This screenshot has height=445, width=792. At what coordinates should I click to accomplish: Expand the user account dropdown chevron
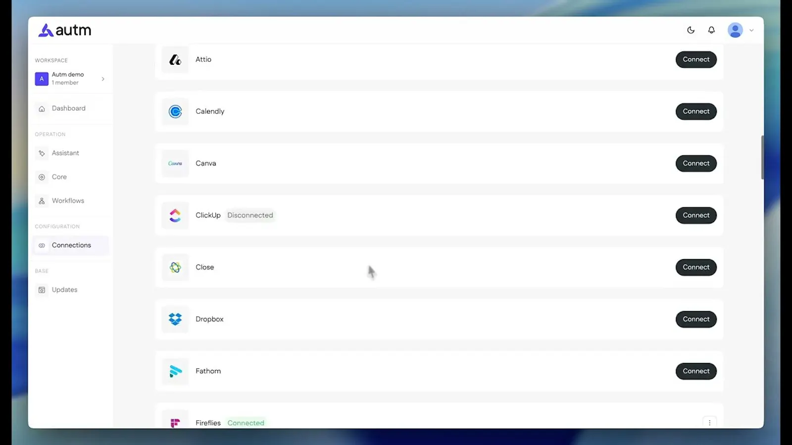pyautogui.click(x=751, y=30)
